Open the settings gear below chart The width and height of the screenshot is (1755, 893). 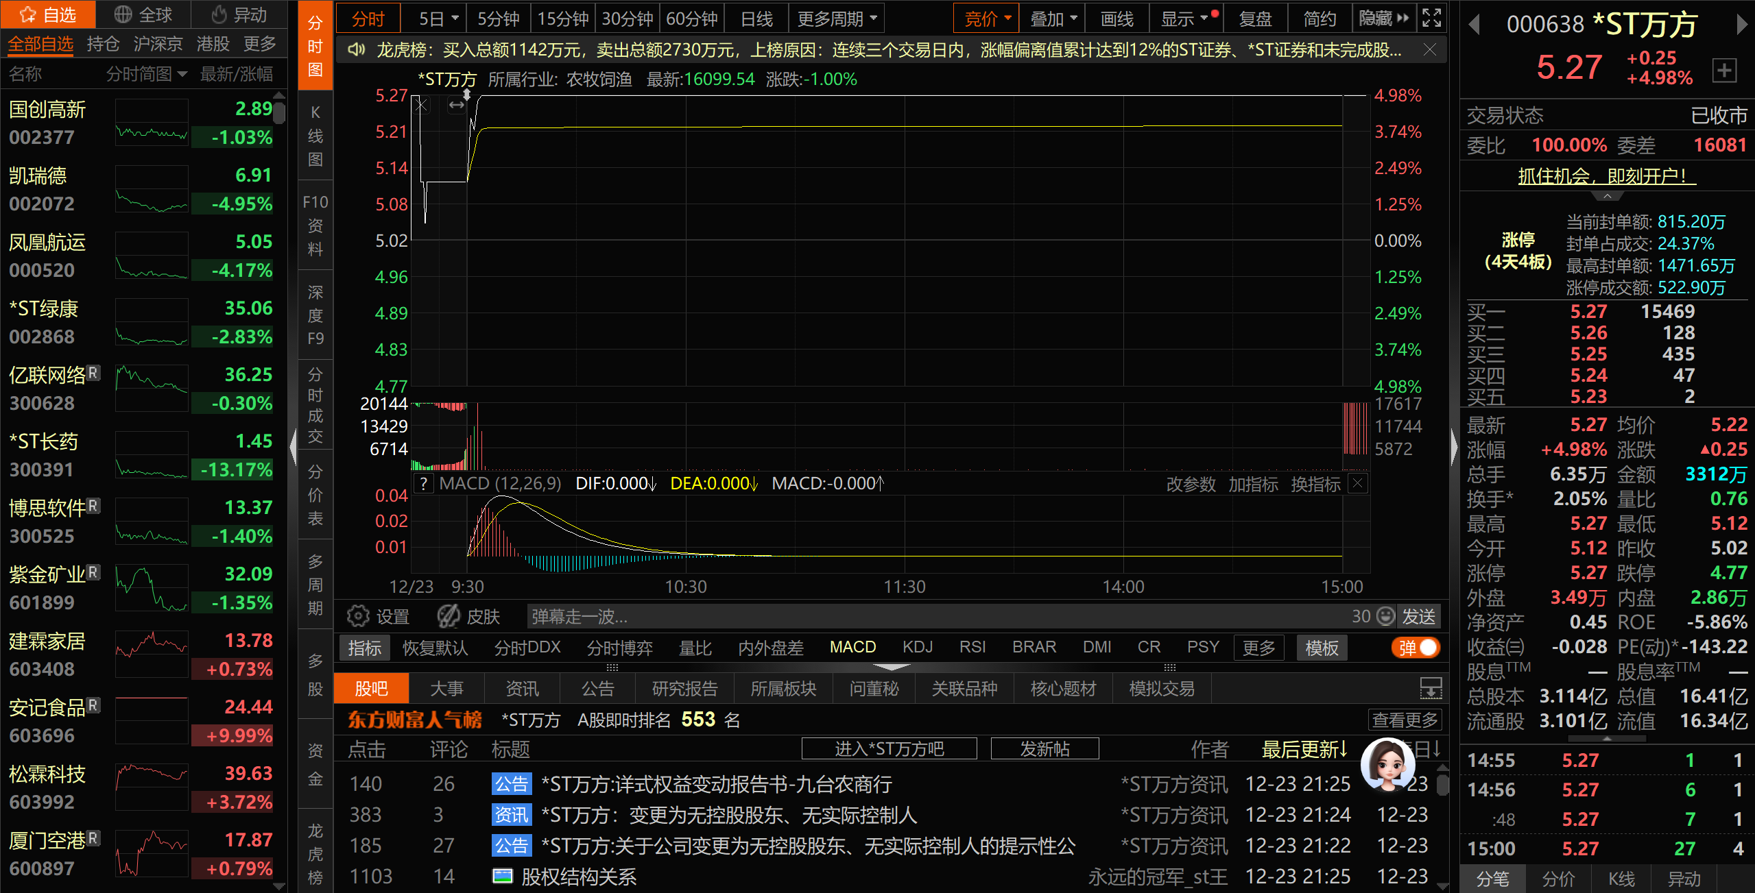[357, 616]
